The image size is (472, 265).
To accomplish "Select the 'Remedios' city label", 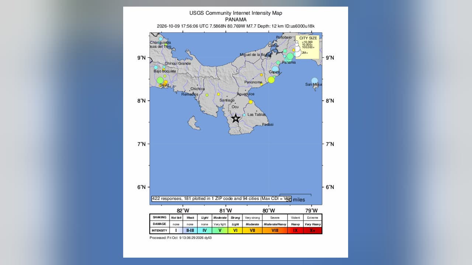I will click(x=190, y=94).
